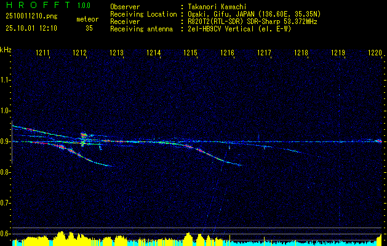Click the Ogaki, Gifu, JAPAN location text
Image resolution: width=387 pixels, height=246 pixels.
click(253, 14)
